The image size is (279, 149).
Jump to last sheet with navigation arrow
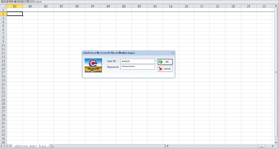pos(11,146)
